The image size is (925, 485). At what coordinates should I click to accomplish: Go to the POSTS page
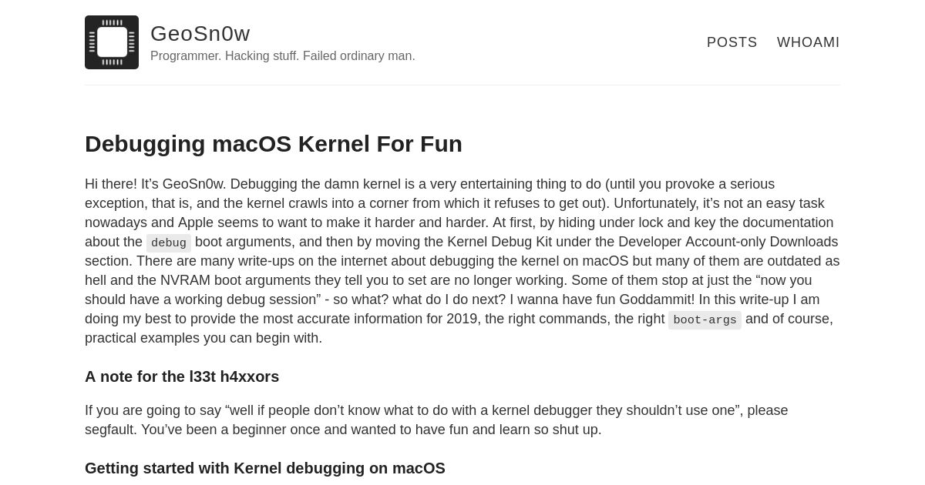tap(732, 42)
